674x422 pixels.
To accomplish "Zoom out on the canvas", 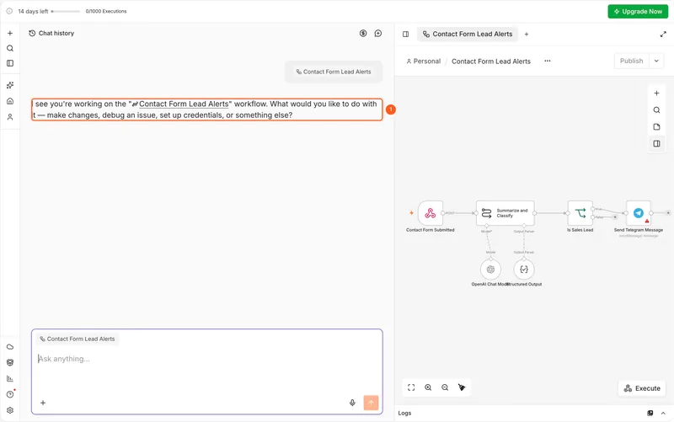I will click(445, 387).
